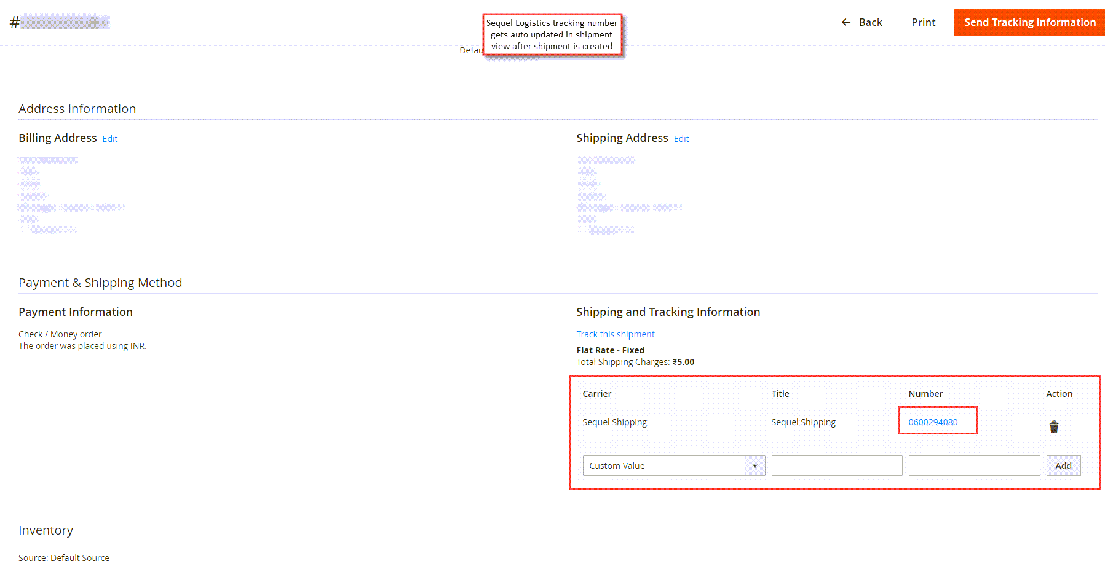Click the back arrow to return

tap(846, 22)
